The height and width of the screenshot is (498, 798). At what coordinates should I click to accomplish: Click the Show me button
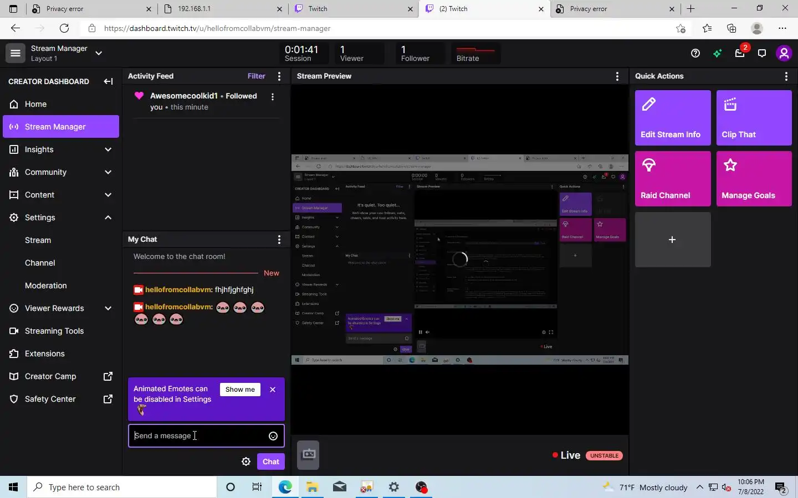[240, 390]
